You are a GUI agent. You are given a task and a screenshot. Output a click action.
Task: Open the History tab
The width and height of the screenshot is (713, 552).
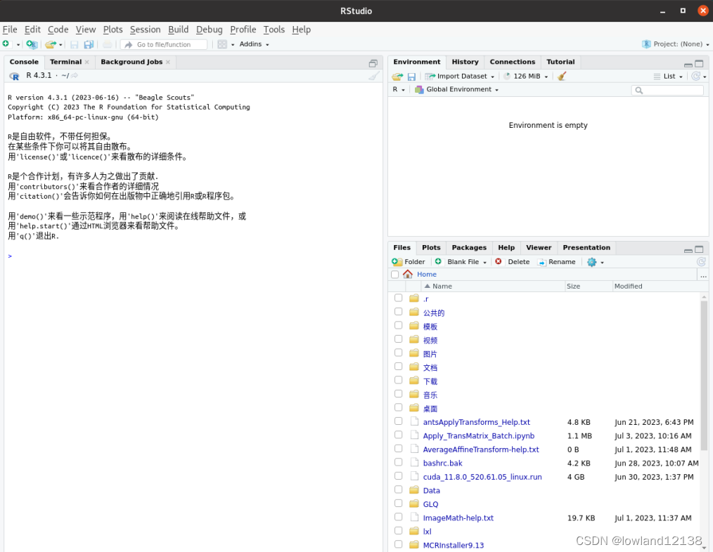coord(465,62)
